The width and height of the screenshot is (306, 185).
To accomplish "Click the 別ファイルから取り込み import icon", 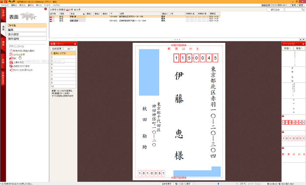I will point(11,70).
